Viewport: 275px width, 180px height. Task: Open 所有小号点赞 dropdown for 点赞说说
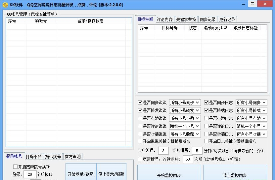coord(185,118)
